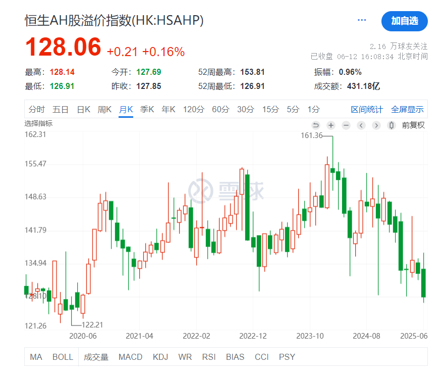Expand the 选择指标 indicator selector

pyautogui.click(x=38, y=124)
